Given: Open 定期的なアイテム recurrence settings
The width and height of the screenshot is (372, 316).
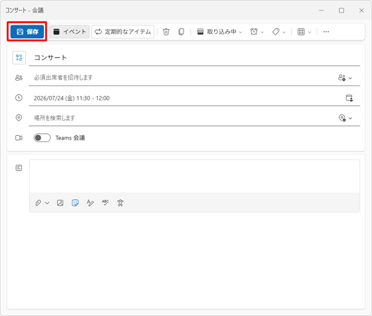Looking at the screenshot, I should [x=123, y=32].
